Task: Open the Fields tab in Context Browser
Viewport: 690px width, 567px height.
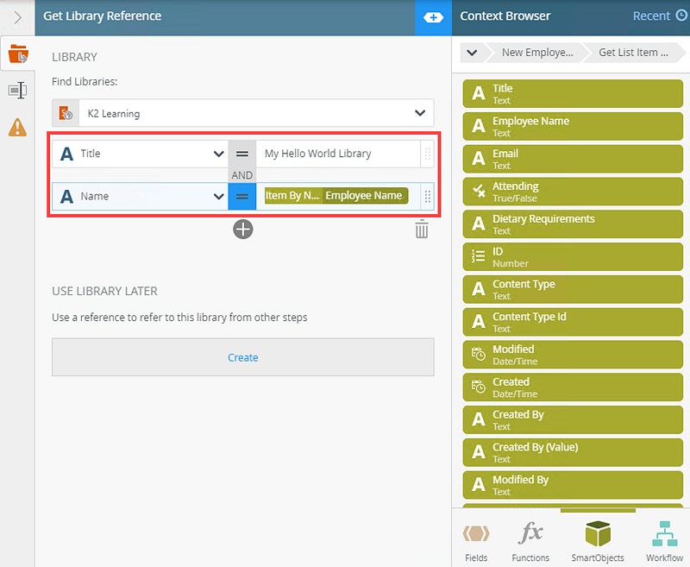Action: (476, 541)
